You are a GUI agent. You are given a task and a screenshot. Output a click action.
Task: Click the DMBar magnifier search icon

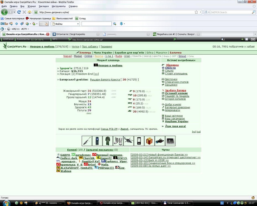pos(115,24)
